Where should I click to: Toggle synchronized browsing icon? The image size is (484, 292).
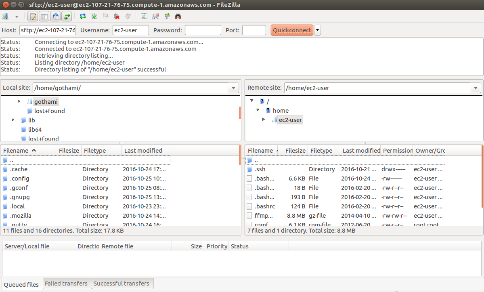(167, 17)
